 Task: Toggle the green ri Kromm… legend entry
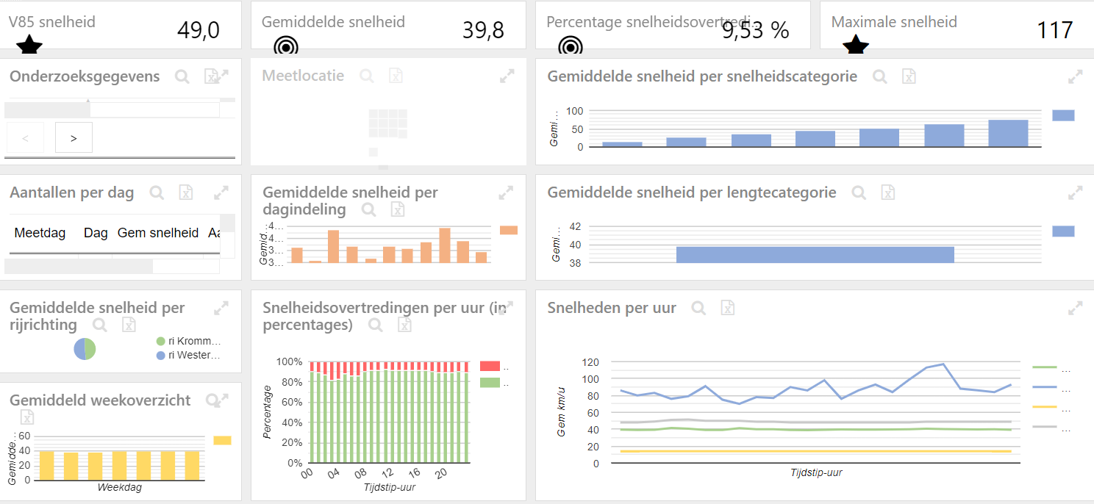coord(160,342)
